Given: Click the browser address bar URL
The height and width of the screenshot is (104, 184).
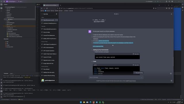Looking at the screenshot, I should point(78,8).
